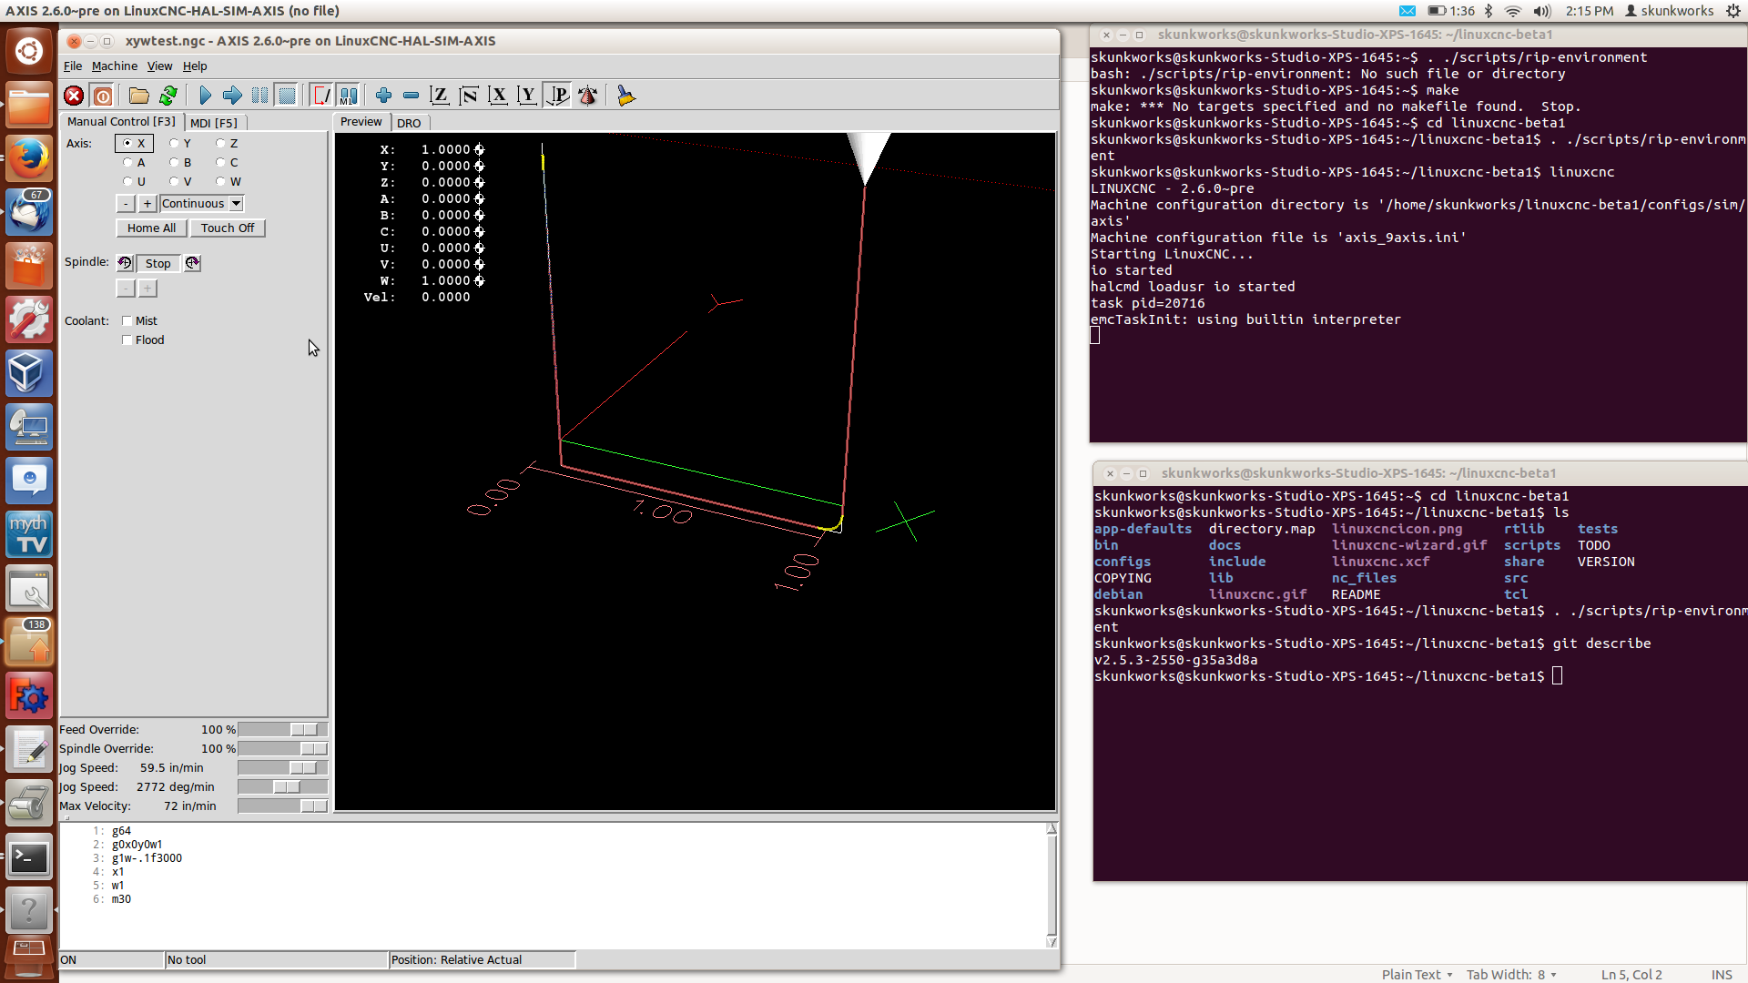The width and height of the screenshot is (1748, 983).
Task: Switch to the DRO tab
Action: pyautogui.click(x=409, y=122)
